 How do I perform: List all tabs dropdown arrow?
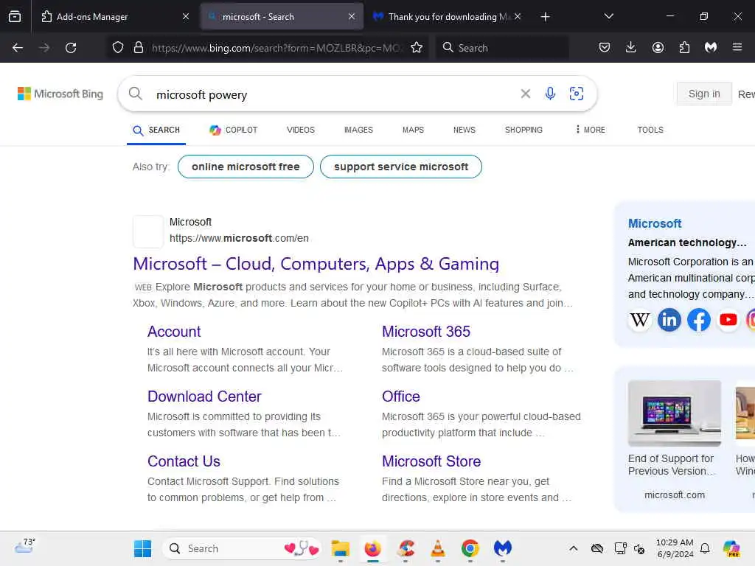click(x=608, y=17)
